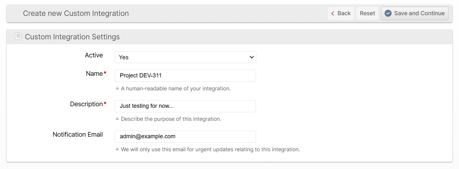Click the arrow on the Active select box
Viewport: 459px width, 169px height.
click(251, 57)
